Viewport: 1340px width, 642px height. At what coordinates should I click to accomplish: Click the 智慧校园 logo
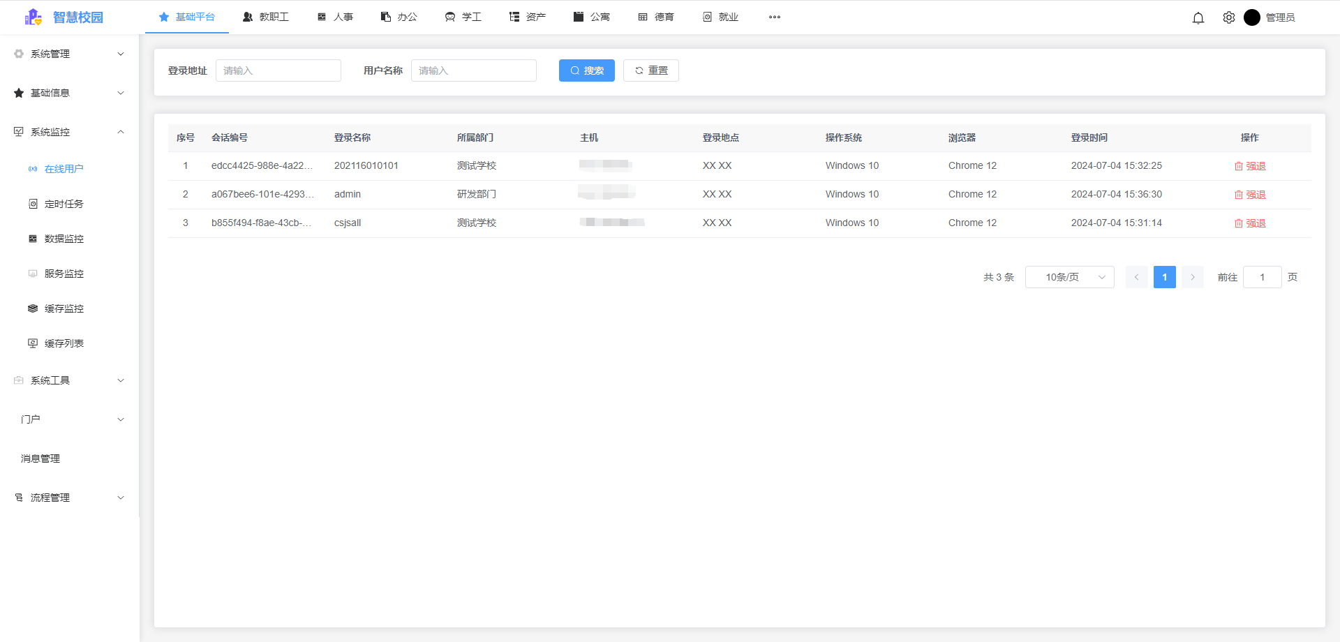click(64, 17)
